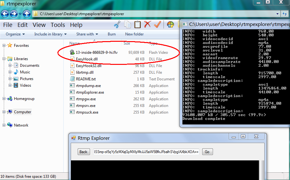Select Favorites in navigation pane
This screenshot has width=290, height=180.
[x=21, y=46]
